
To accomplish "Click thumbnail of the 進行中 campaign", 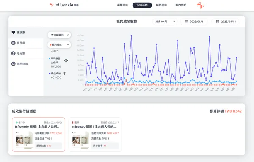I will click(24, 140).
